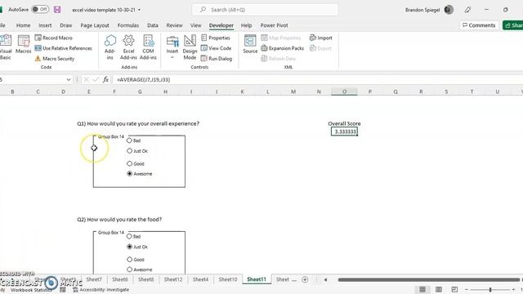Switch to Page Layout view in status bar

tap(439, 289)
